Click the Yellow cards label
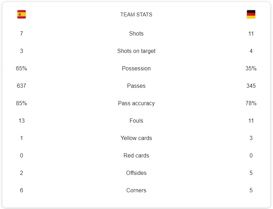This screenshot has width=273, height=209. coord(136,138)
